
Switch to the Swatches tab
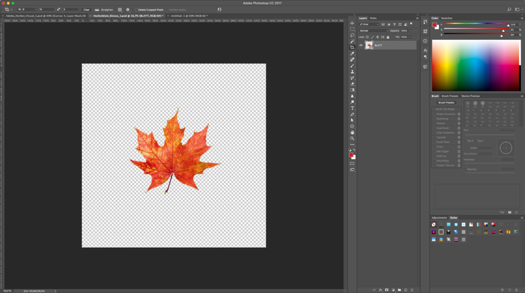click(447, 18)
